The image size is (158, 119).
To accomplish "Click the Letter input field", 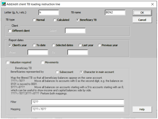I will click(49, 12).
